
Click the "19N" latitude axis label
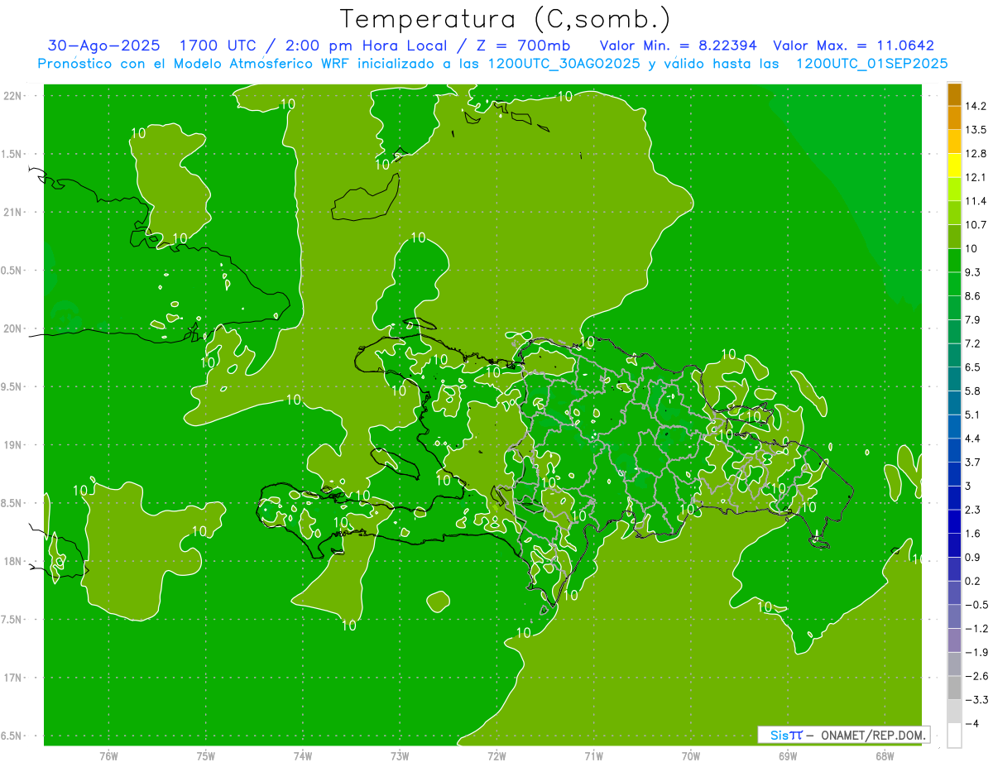[13, 445]
